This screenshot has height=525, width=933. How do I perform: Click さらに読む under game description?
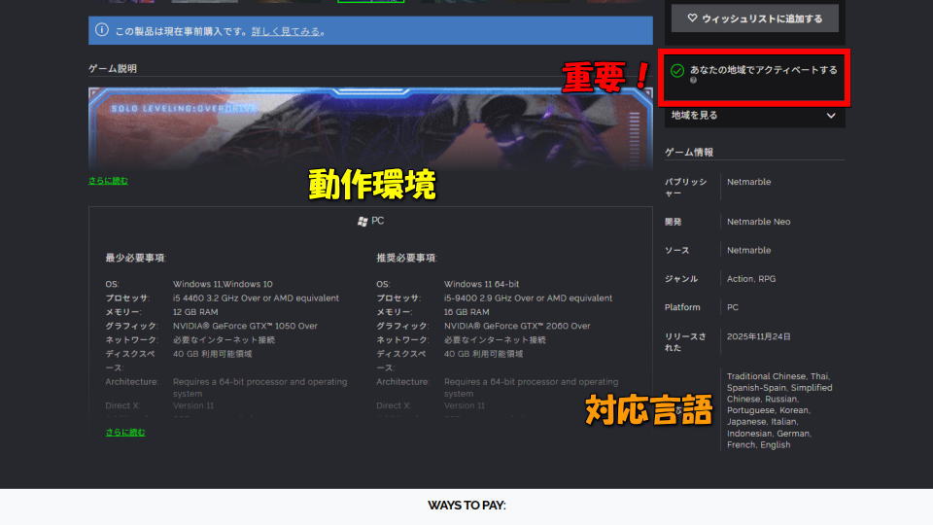(x=108, y=181)
